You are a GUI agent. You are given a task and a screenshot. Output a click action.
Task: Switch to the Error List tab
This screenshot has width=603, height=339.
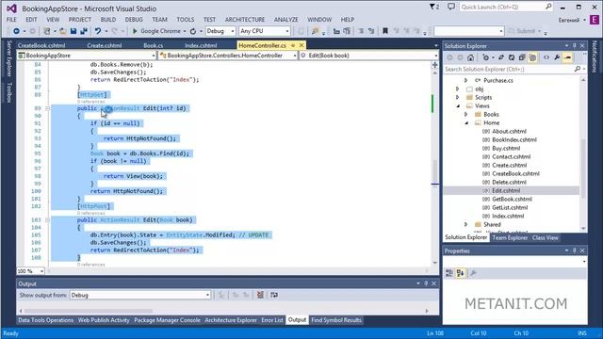pyautogui.click(x=272, y=320)
